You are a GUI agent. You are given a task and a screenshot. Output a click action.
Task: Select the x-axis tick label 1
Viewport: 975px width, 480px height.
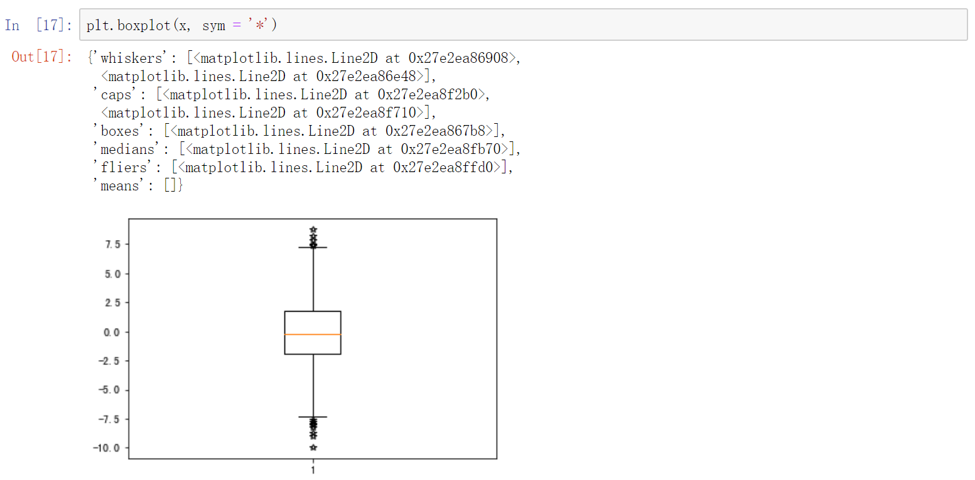313,469
